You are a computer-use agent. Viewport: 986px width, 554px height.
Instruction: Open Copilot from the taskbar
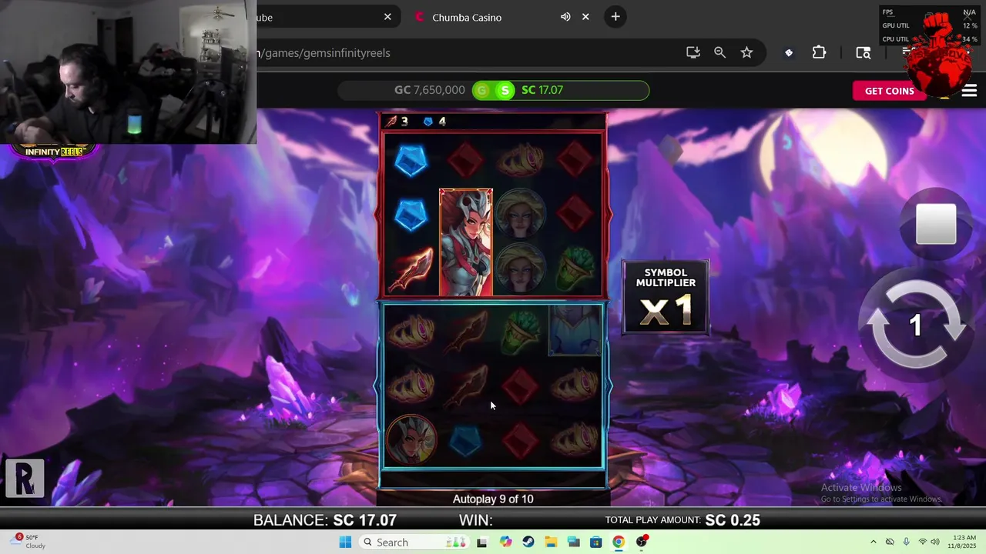(x=505, y=542)
